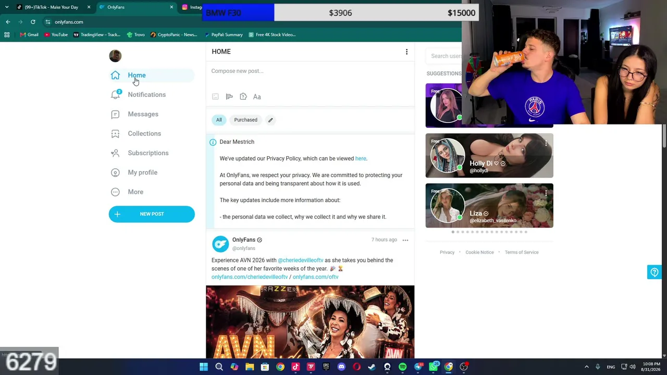Image resolution: width=667 pixels, height=375 pixels.
Task: Open the PayPal: Summary bookmark
Action: (223, 35)
